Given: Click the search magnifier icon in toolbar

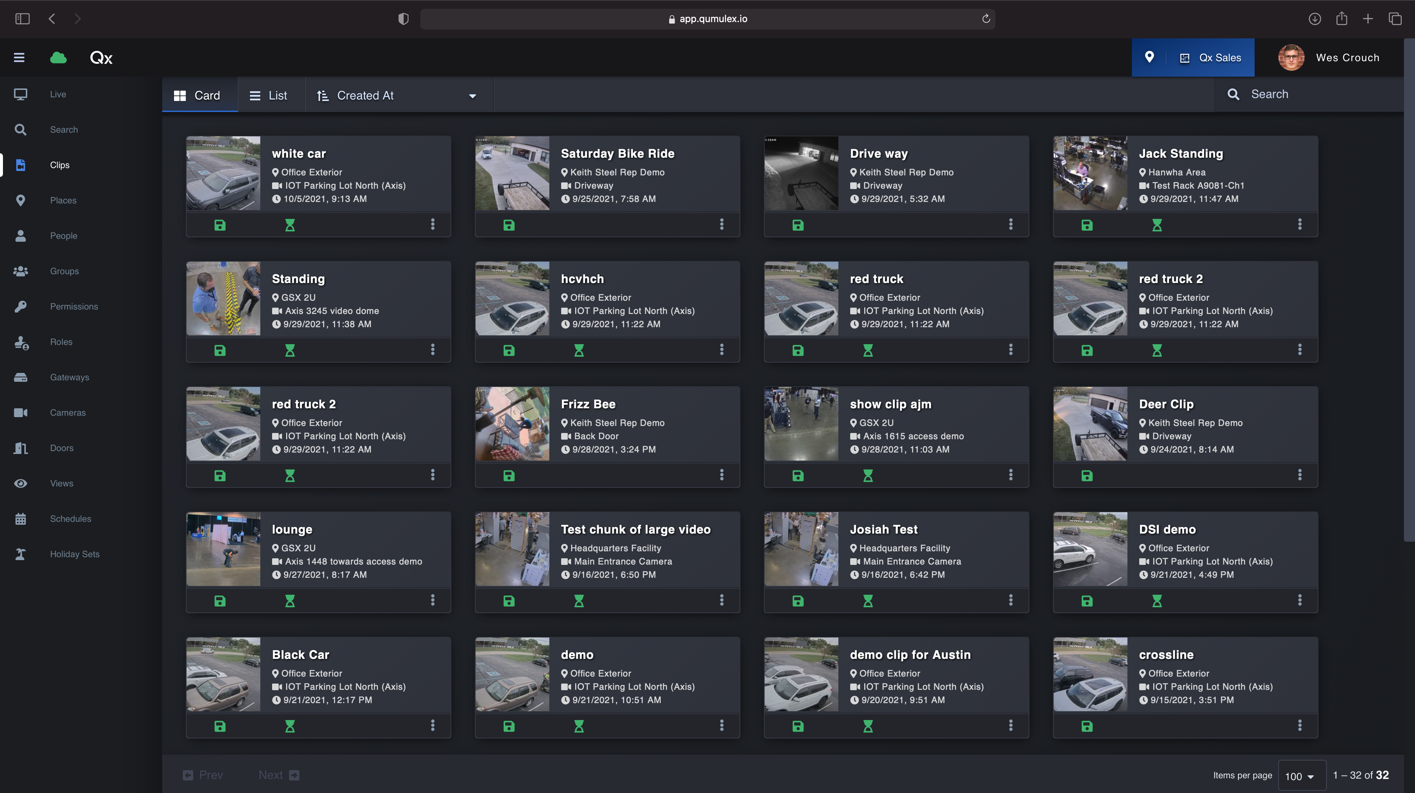Looking at the screenshot, I should tap(1233, 94).
